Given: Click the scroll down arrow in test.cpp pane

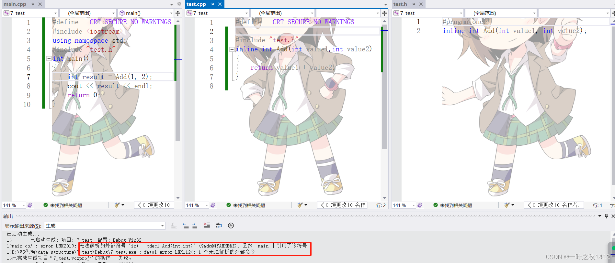Looking at the screenshot, I should pos(384,198).
